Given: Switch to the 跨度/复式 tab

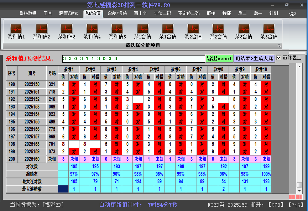Looking at the screenshot, I should pyautogui.click(x=69, y=14).
